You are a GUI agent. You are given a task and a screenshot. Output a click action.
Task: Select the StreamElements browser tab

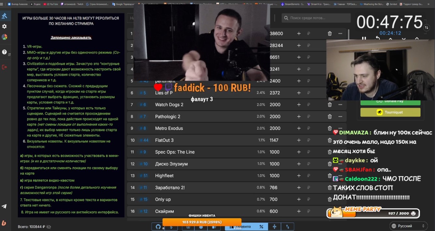tap(292, 4)
